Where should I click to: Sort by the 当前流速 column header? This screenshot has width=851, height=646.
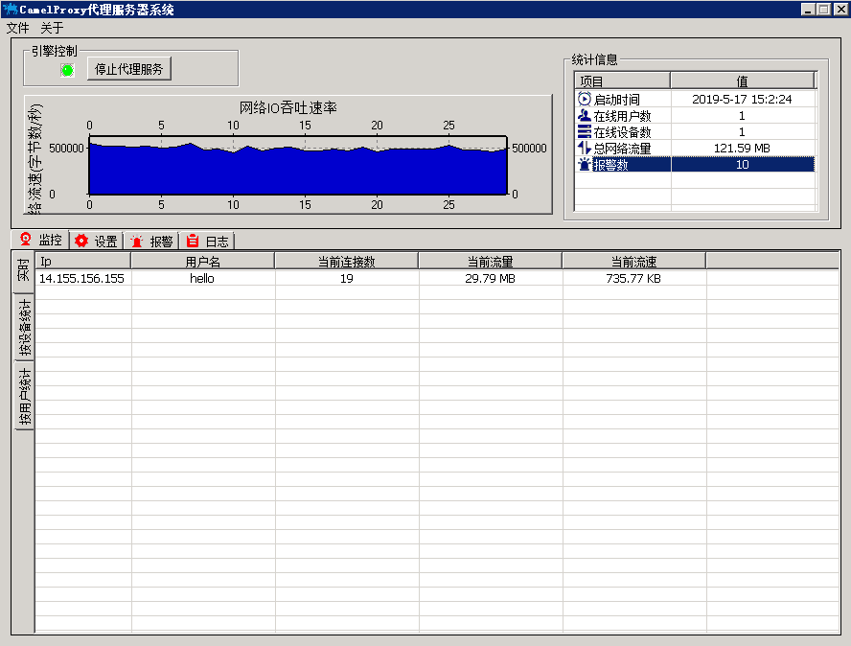pos(634,261)
